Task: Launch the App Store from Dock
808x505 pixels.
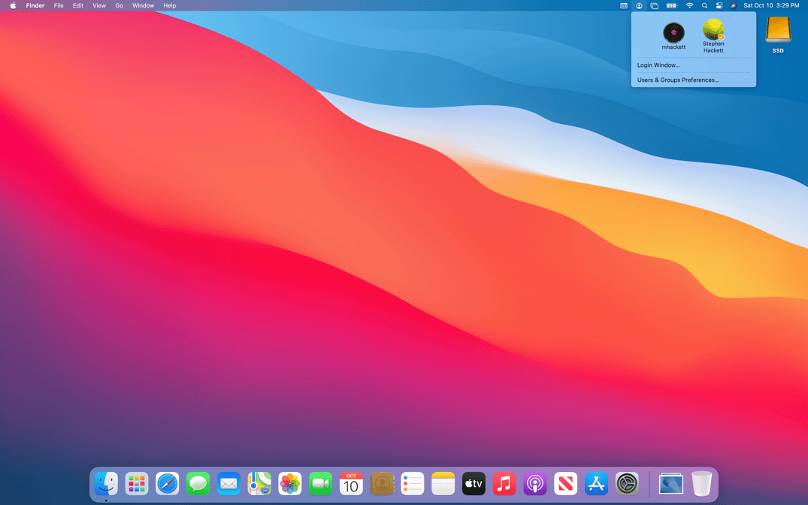Action: (596, 484)
